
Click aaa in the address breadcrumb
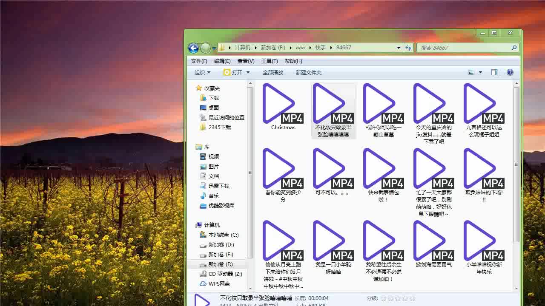(300, 48)
